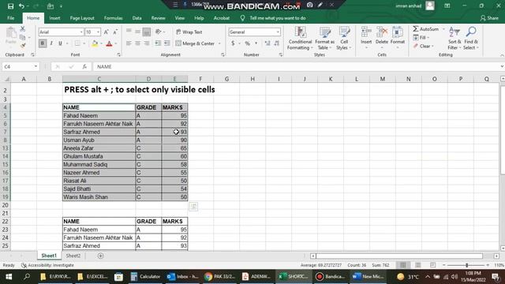Open the Borders dropdown
Viewport: 505px width, 284px height.
coord(84,43)
